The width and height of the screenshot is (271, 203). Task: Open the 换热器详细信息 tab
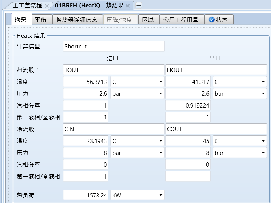point(76,20)
